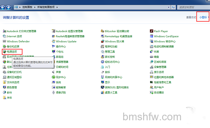Click in the 搜索控制面板 search box
Screen dimensions: 210x128
point(194,7)
